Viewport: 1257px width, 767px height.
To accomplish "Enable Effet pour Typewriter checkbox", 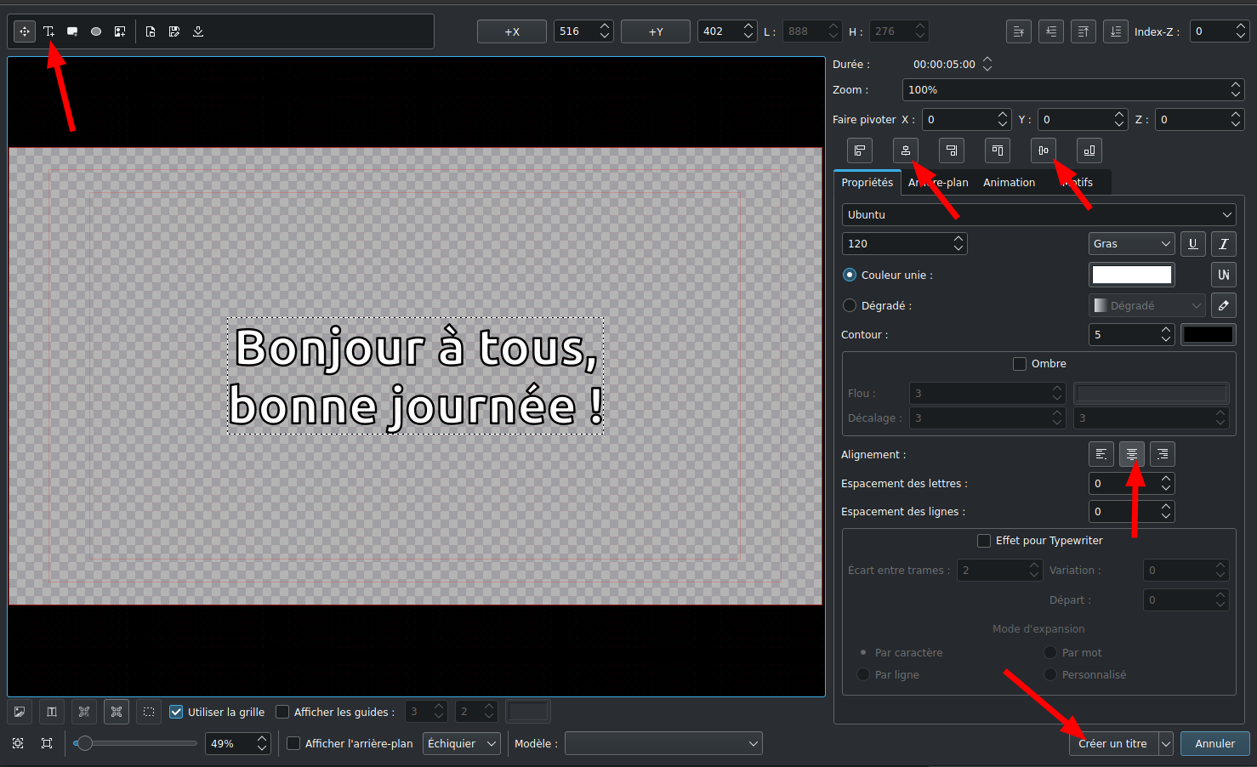I will [x=984, y=541].
